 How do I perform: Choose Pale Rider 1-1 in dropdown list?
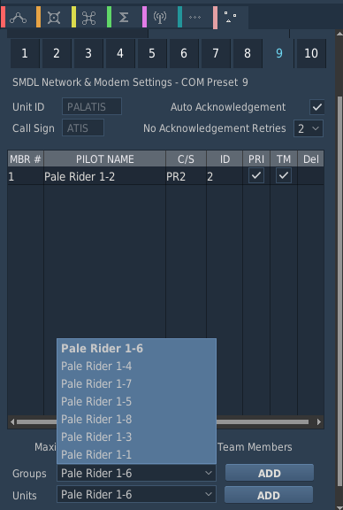[x=136, y=454]
